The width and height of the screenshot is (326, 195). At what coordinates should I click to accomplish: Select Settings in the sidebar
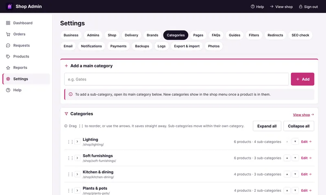pyautogui.click(x=26, y=79)
